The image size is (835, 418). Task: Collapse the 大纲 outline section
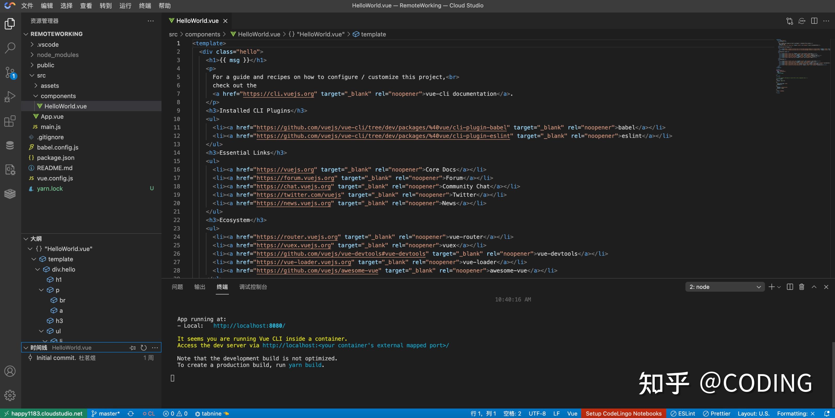click(36, 239)
